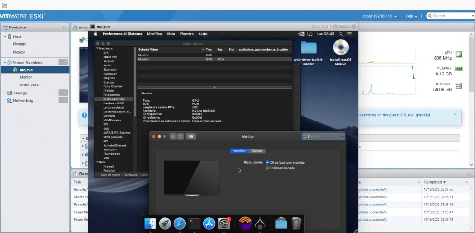Open Preferenze di Sistema menu
Screen dimensions: 475x233
(122, 34)
